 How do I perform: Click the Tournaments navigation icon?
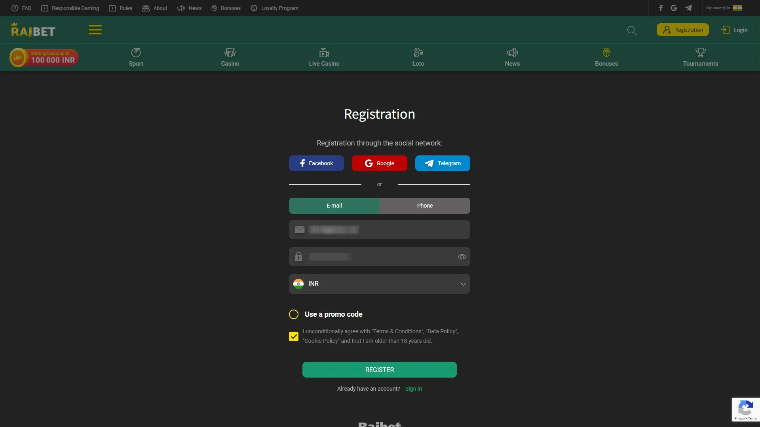[701, 53]
